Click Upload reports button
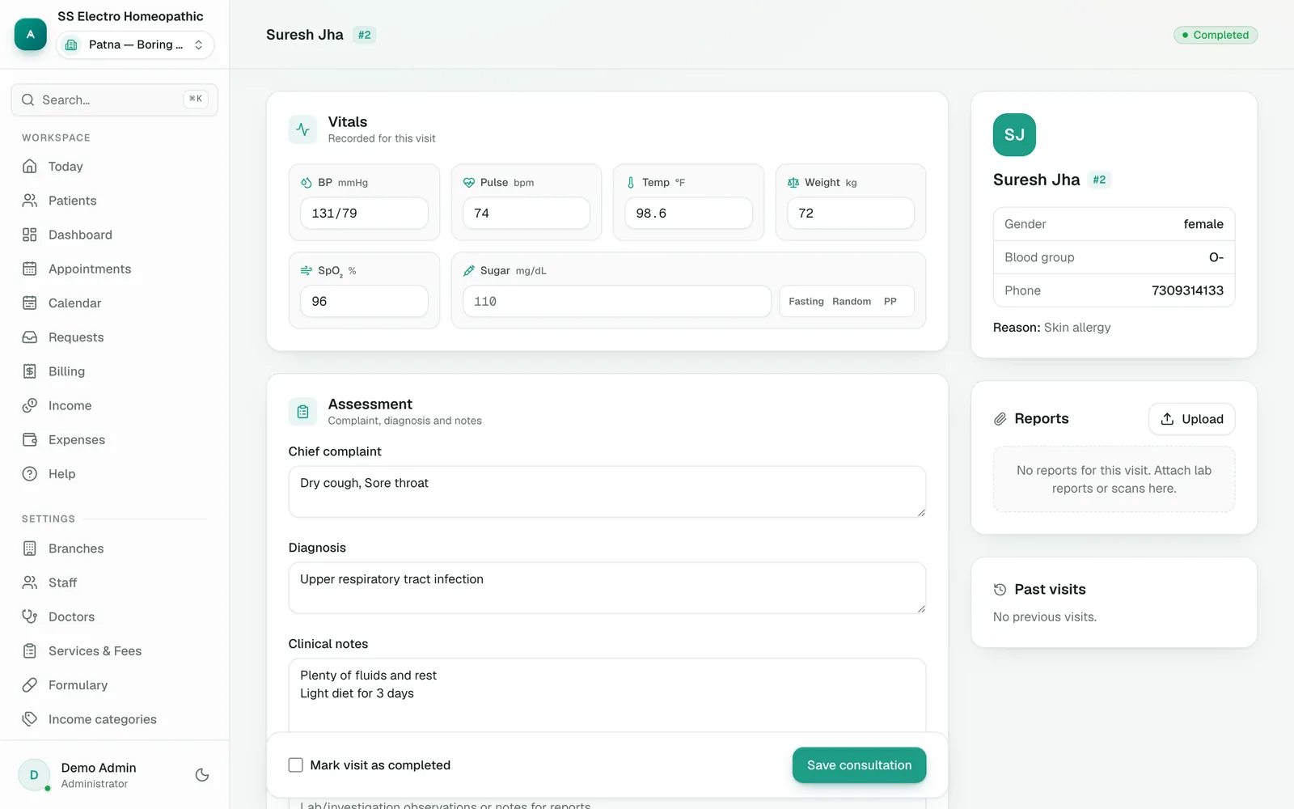Screen dimensions: 1294x809 click(x=1192, y=419)
